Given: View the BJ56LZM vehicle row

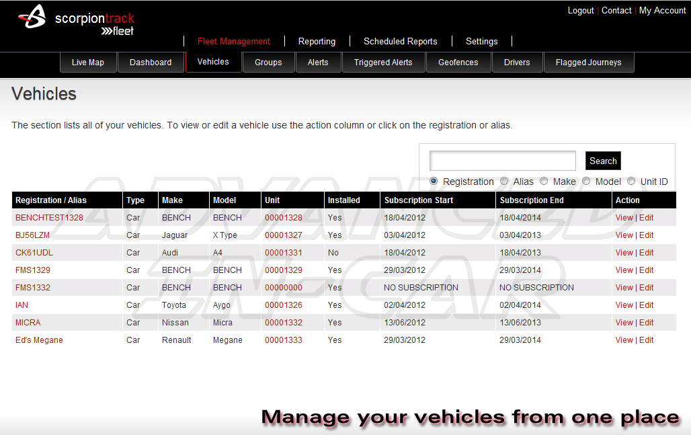Looking at the screenshot, I should click(x=624, y=235).
